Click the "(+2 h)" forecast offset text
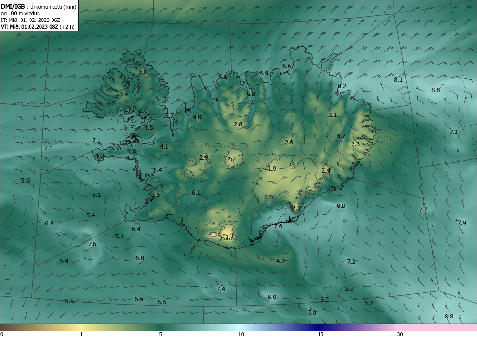 (67, 27)
